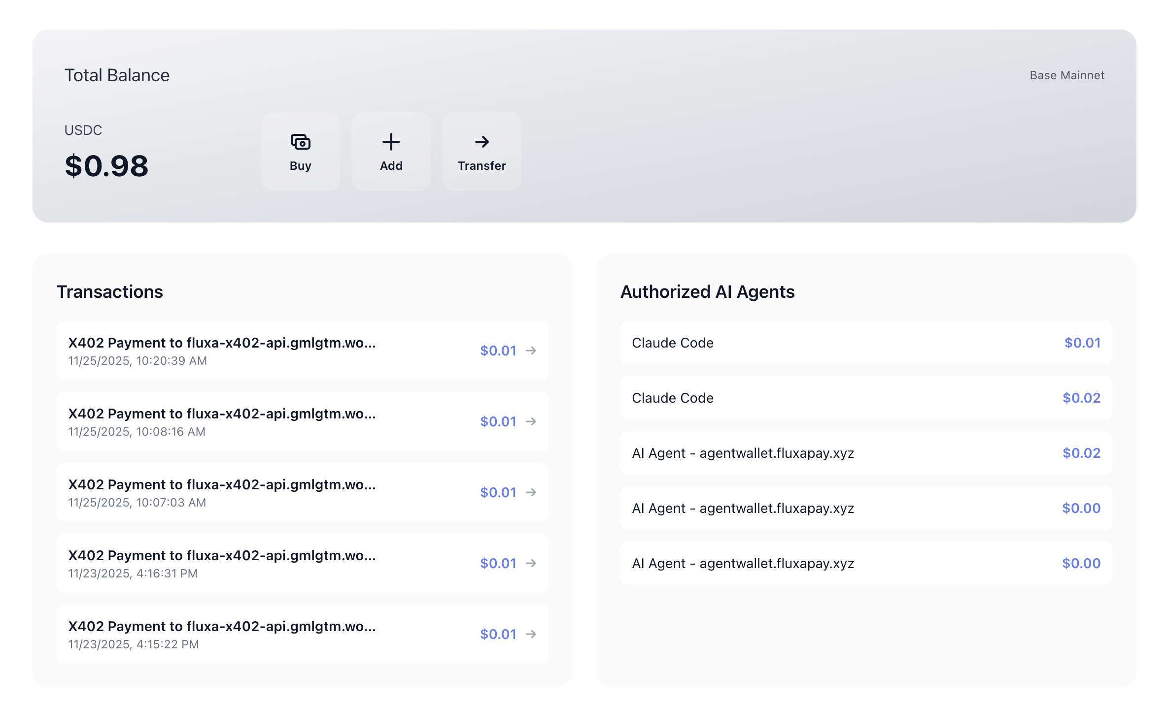Open first Claude Code agent with $0.01
This screenshot has height=701, width=1167.
click(865, 343)
